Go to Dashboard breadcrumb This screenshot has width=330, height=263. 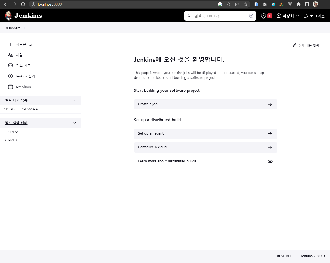point(12,28)
